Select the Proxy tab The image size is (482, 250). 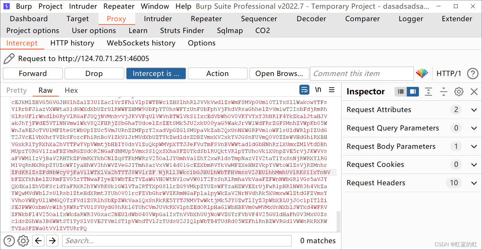pos(116,19)
